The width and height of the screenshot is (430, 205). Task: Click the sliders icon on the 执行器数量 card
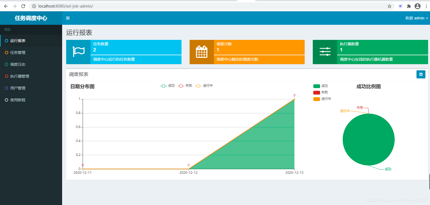(325, 51)
